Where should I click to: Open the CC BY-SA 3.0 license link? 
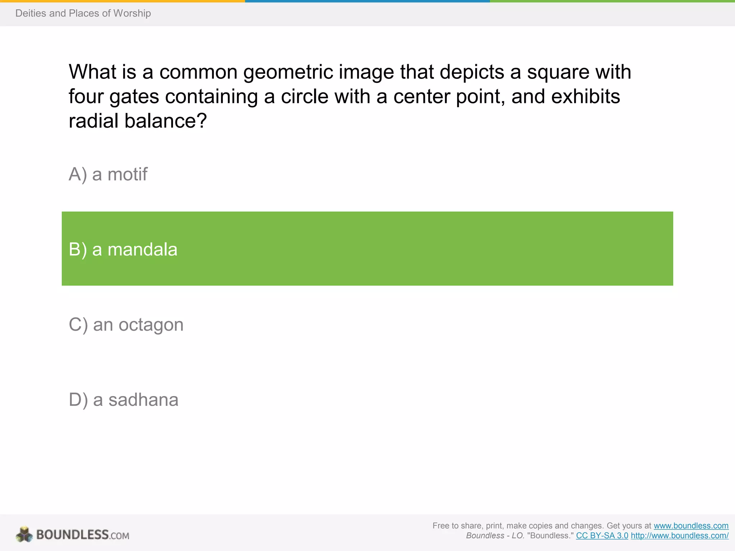tap(602, 536)
